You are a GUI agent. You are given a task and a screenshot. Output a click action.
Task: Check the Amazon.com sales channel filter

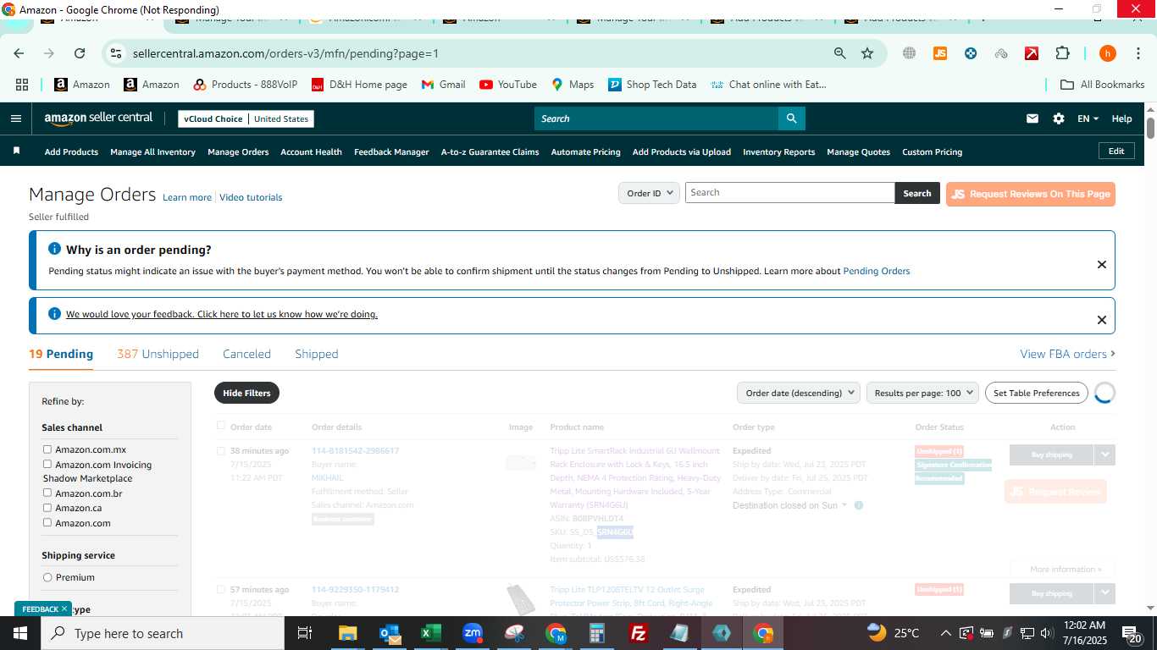click(47, 522)
